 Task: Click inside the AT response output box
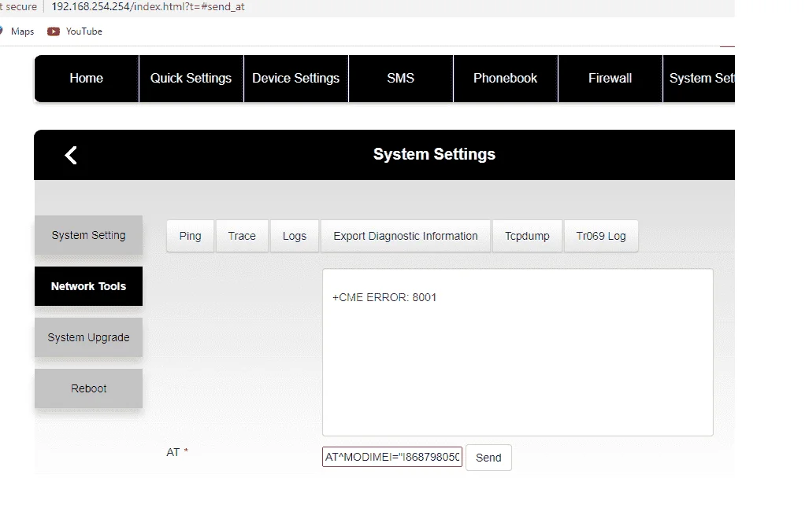point(518,352)
